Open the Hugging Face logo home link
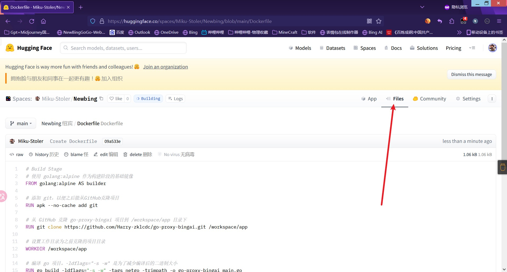 [x=29, y=48]
